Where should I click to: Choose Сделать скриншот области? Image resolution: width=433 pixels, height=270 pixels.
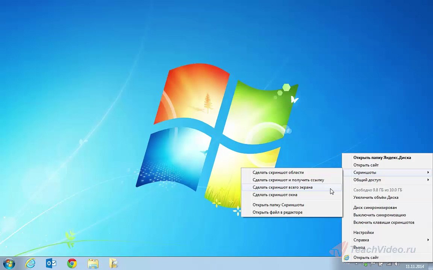click(292, 172)
